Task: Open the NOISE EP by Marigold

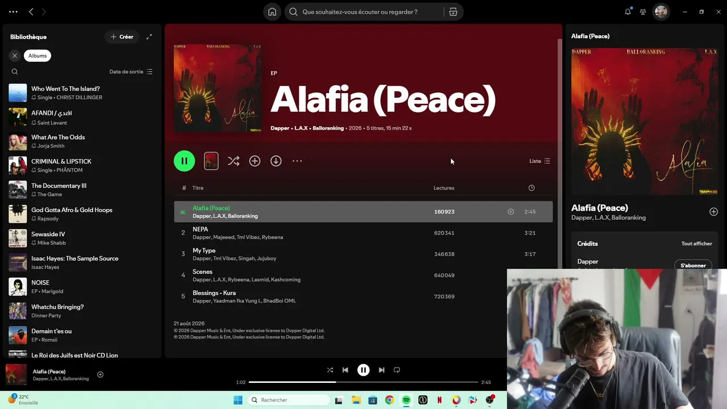Action: pos(81,287)
